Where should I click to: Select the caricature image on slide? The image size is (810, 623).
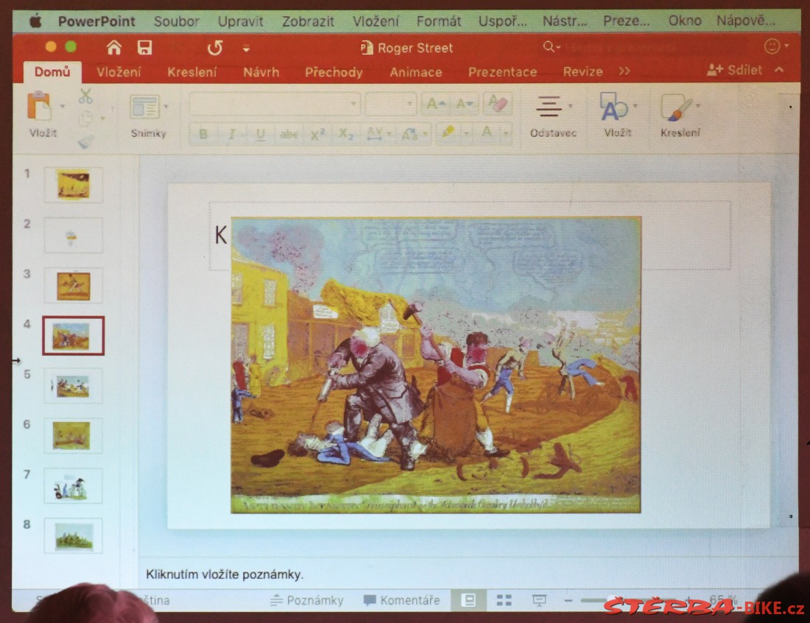pos(436,365)
